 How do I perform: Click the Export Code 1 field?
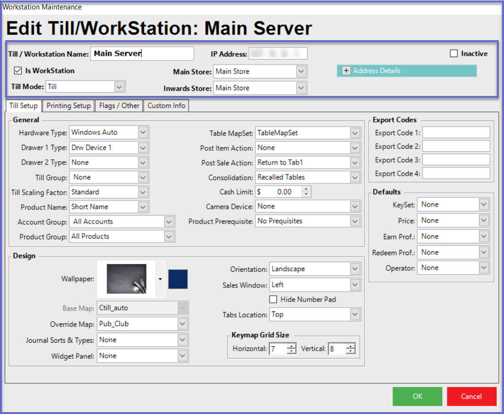[456, 133]
